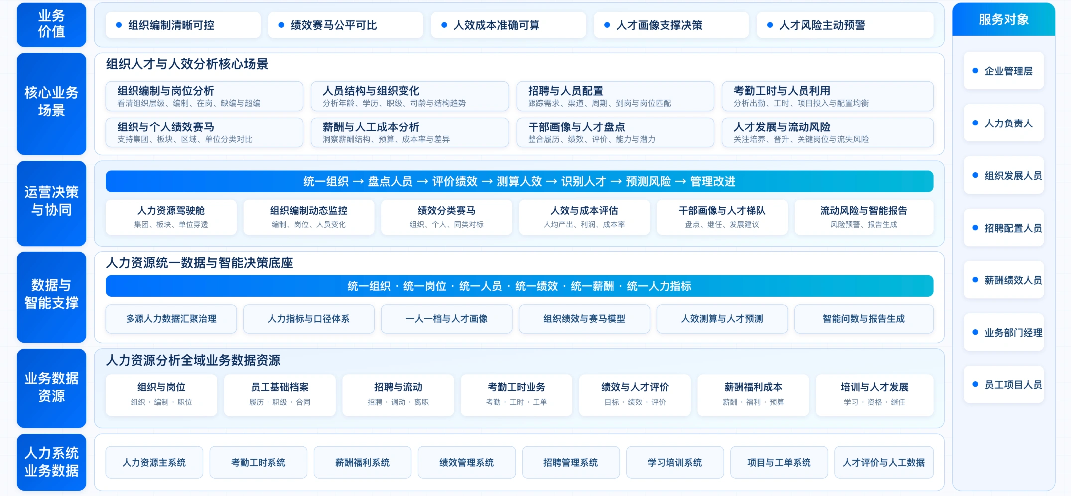
Task: Select 项目与工单系统 box
Action: [x=779, y=462]
